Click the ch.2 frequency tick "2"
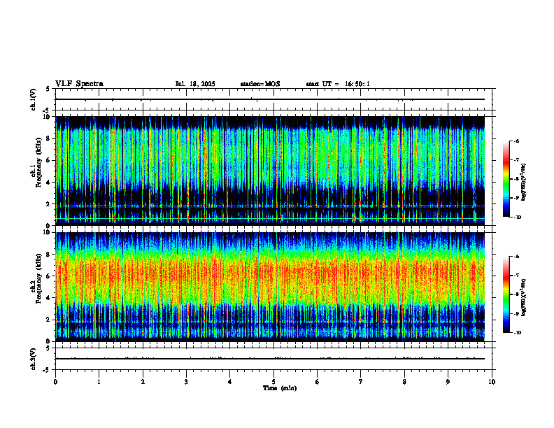 click(49, 320)
